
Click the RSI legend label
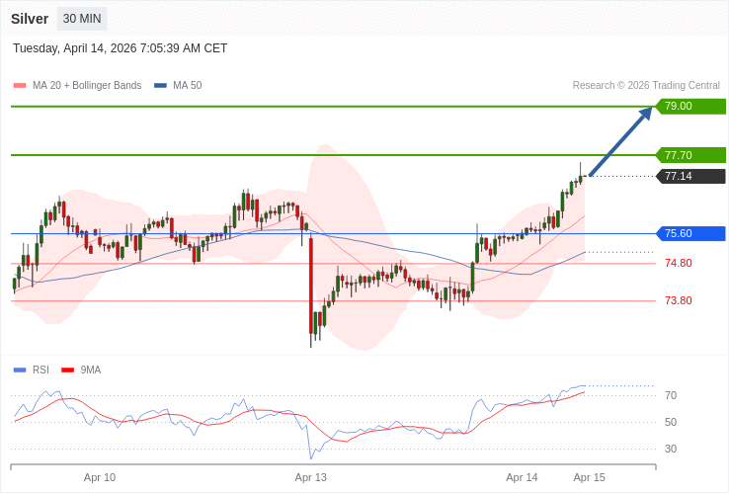click(40, 370)
